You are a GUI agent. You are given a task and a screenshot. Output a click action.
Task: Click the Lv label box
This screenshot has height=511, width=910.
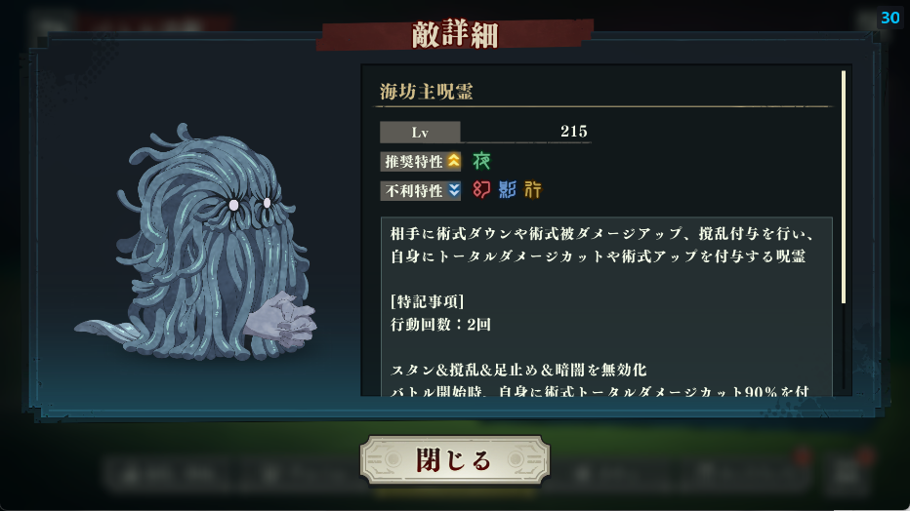point(420,132)
